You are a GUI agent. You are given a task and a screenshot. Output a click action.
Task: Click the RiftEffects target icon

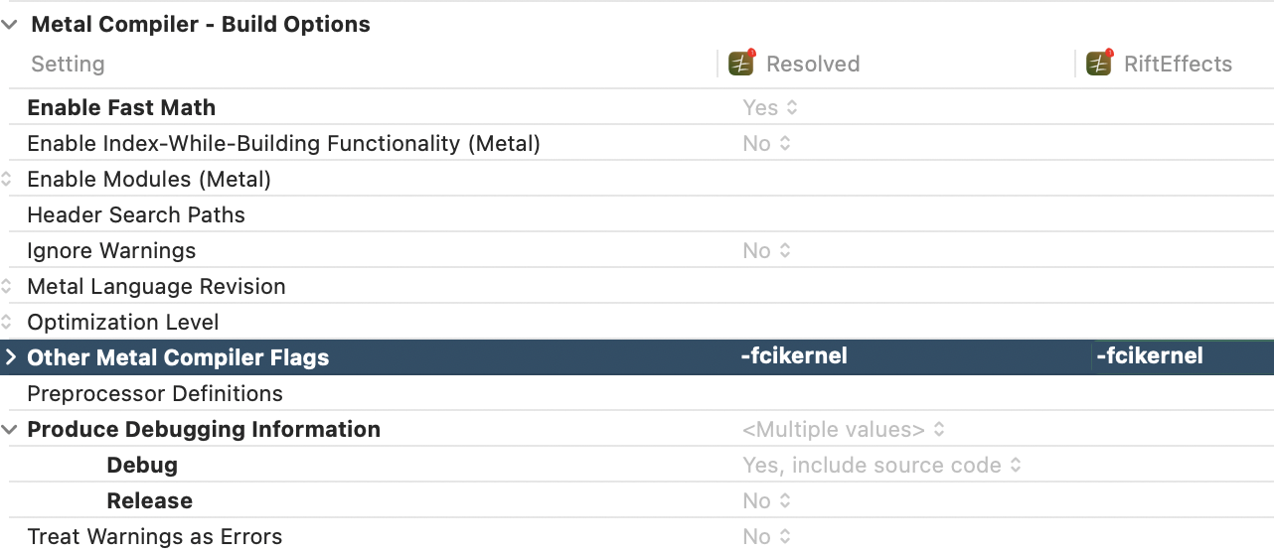1098,64
